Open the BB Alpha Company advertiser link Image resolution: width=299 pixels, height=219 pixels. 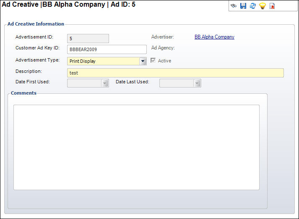[x=214, y=37]
